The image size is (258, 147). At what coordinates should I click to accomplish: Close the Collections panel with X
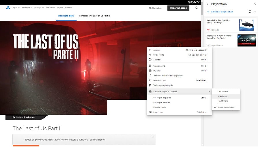[x=255, y=4]
